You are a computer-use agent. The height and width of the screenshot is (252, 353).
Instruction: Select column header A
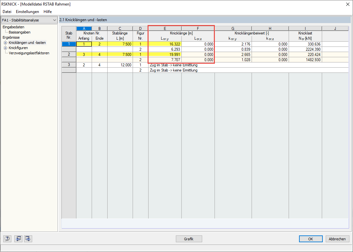click(x=84, y=28)
